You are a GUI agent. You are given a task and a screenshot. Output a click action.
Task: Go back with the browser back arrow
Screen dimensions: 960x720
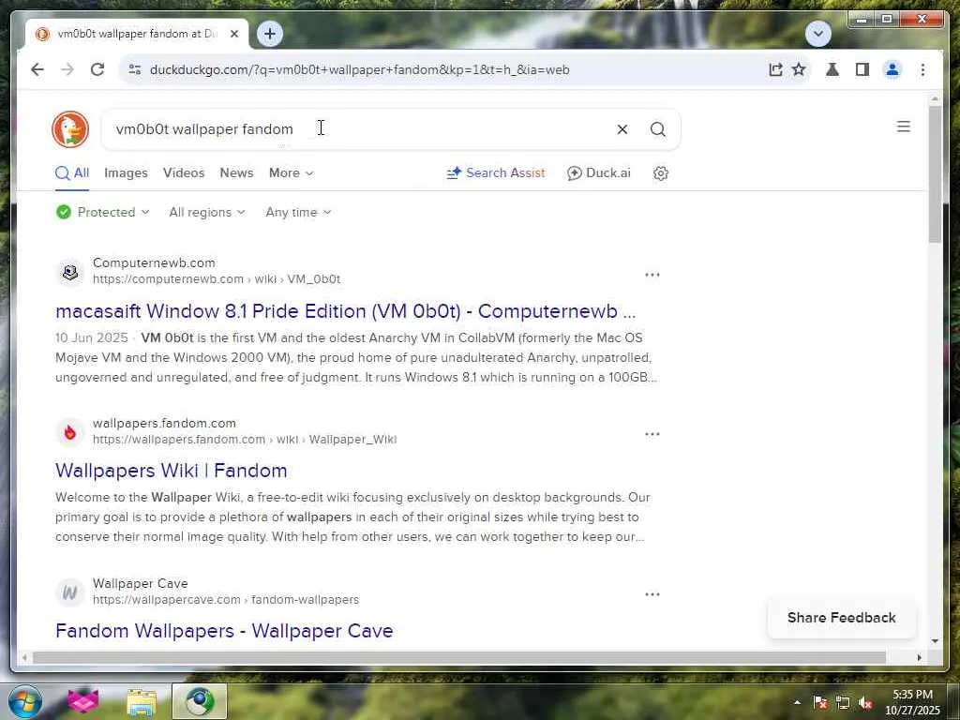pos(37,69)
